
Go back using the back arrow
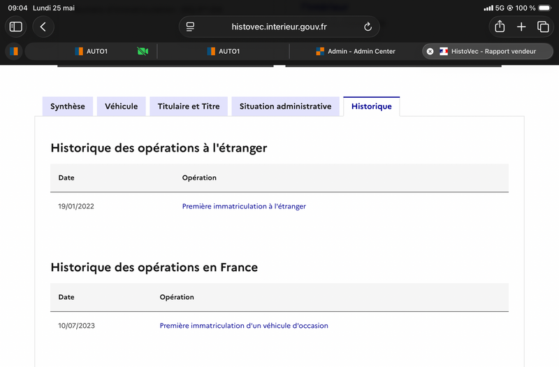(43, 27)
